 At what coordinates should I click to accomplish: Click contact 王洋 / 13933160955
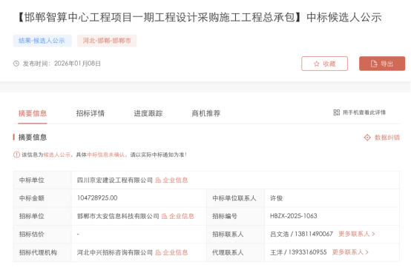(298, 252)
